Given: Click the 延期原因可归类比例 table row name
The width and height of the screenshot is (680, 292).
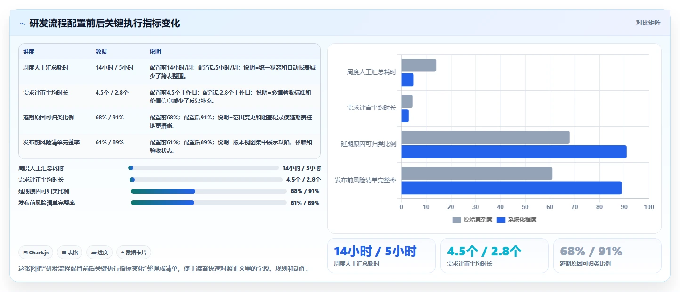Looking at the screenshot, I should (x=49, y=118).
